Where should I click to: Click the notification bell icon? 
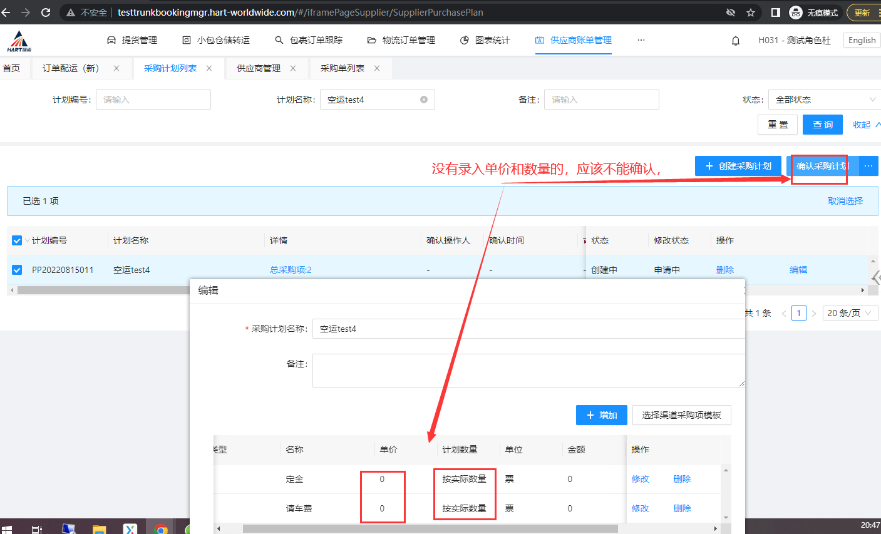click(x=736, y=41)
